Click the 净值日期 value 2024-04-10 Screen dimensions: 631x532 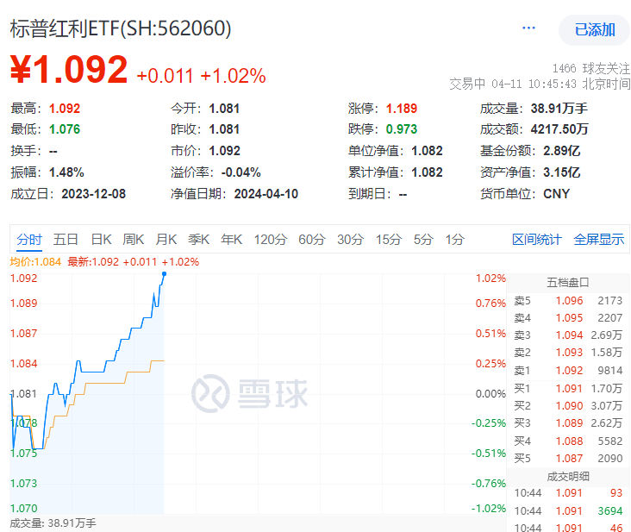pyautogui.click(x=266, y=194)
